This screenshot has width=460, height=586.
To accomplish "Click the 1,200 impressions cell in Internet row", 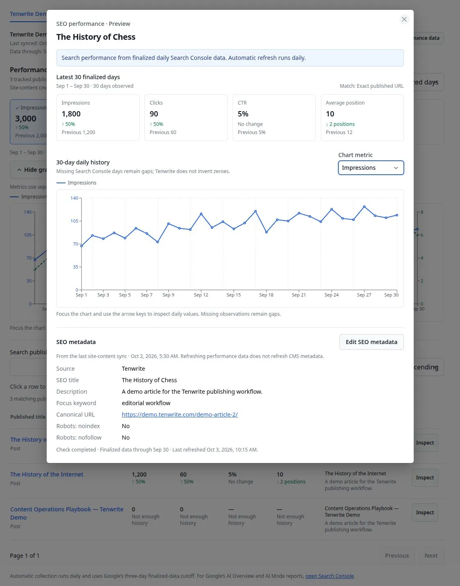I will (x=139, y=474).
